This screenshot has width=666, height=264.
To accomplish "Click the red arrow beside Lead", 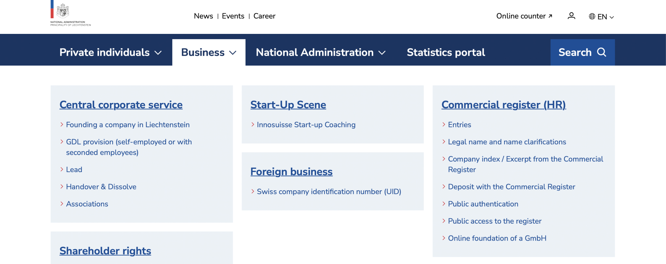I will pyautogui.click(x=62, y=169).
